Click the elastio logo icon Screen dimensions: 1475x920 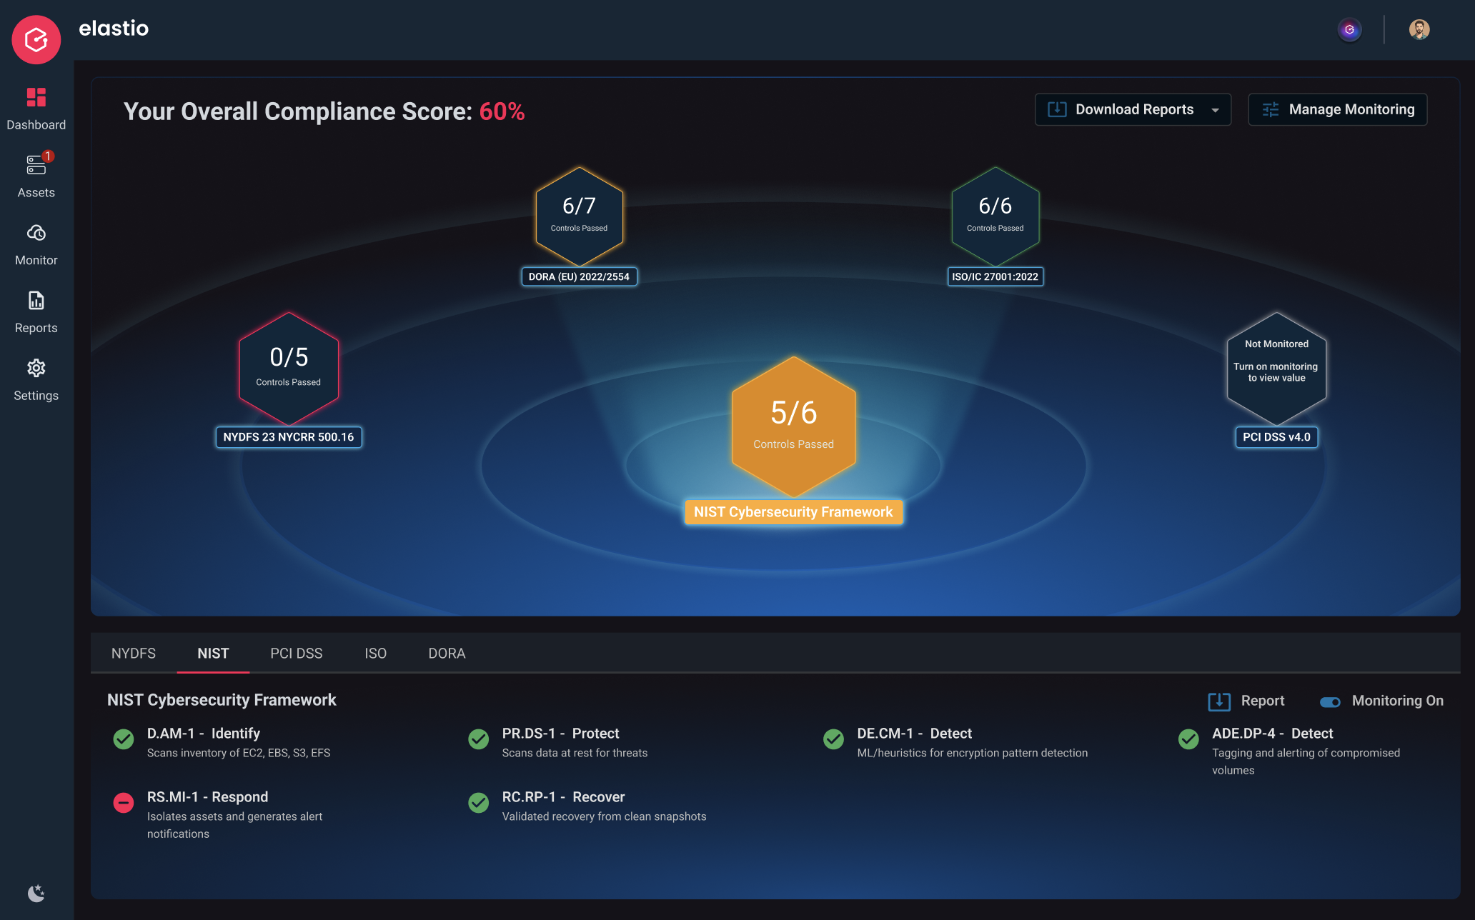click(36, 39)
